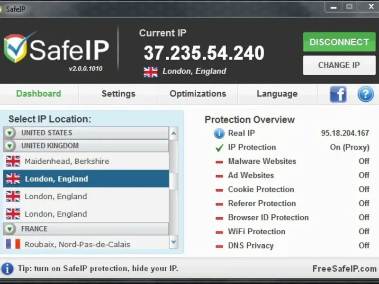Click the current IP 37.235.54.240

coord(204,53)
